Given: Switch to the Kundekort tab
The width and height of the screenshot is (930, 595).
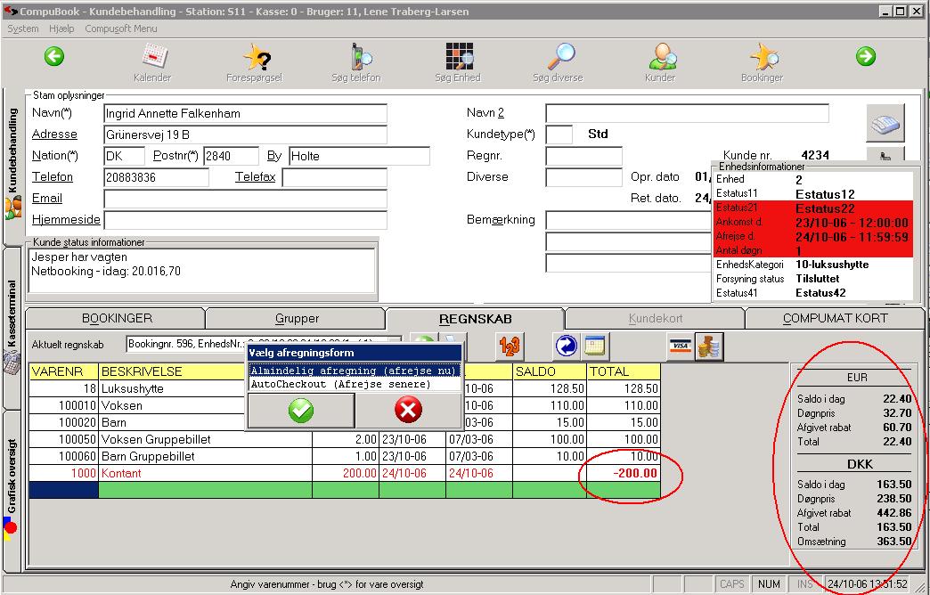Looking at the screenshot, I should [656, 319].
